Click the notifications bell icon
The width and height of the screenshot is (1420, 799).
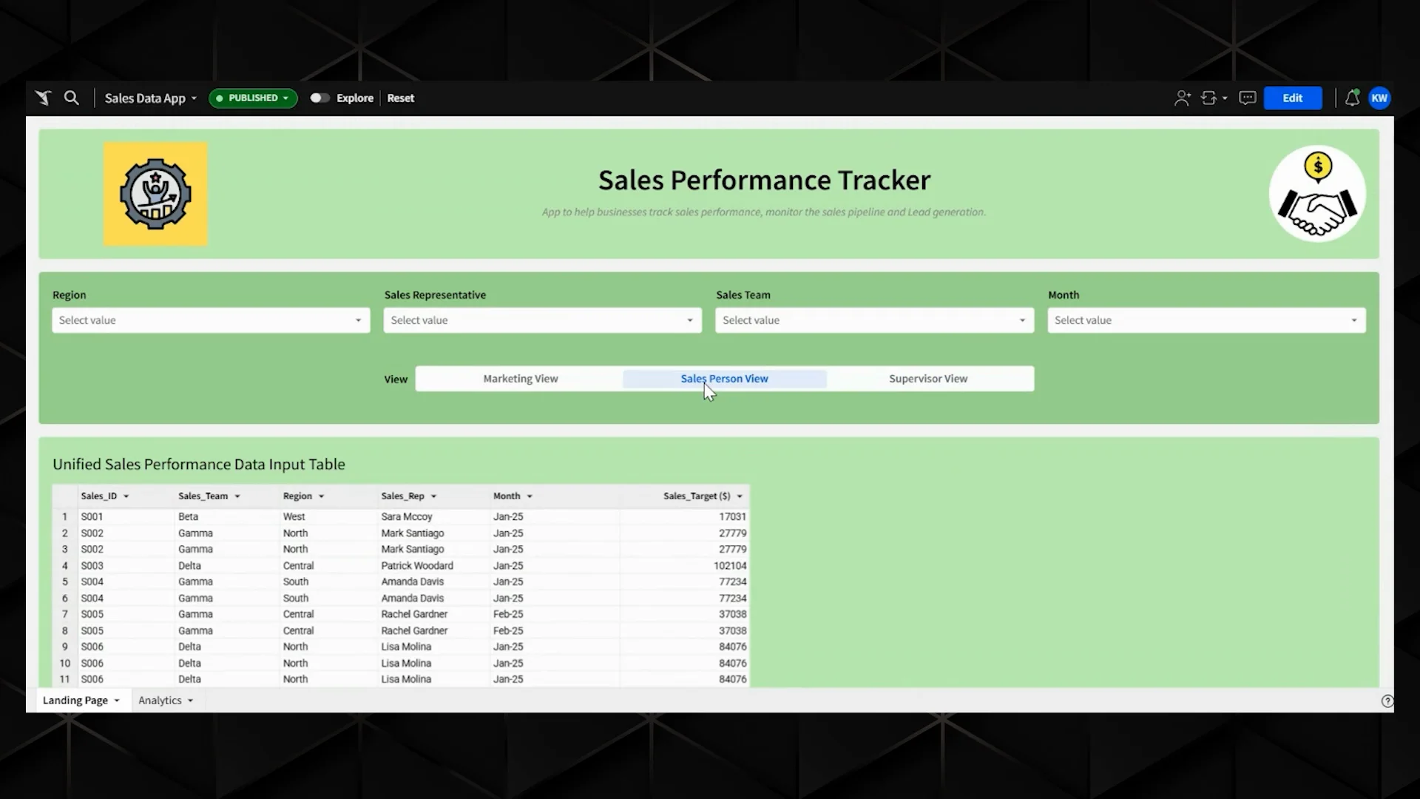pos(1352,98)
